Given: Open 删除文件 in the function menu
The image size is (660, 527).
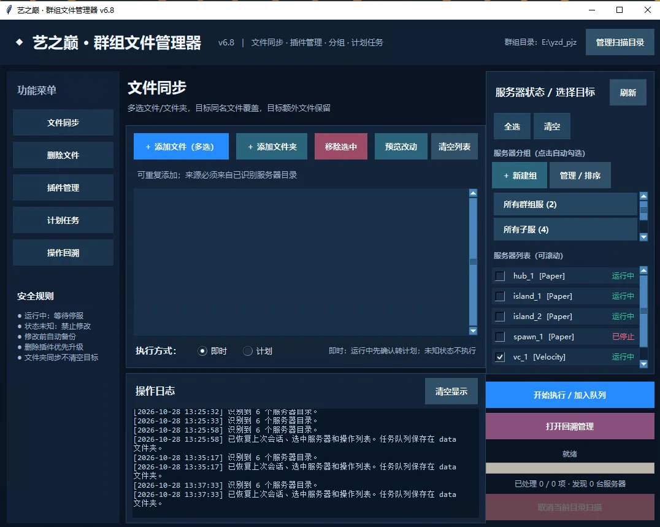Looking at the screenshot, I should [x=63, y=155].
